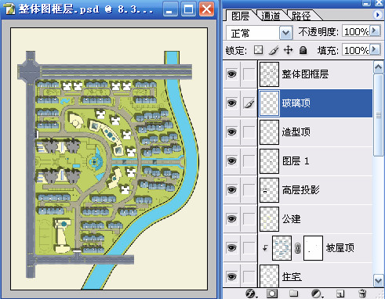Click paintbrush indicator on 玻璃顶 layer
385x299 pixels.
249,103
